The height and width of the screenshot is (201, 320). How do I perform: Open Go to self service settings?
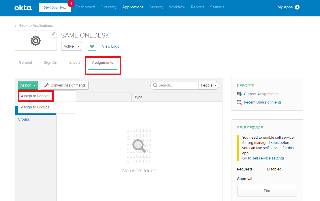click(x=263, y=158)
